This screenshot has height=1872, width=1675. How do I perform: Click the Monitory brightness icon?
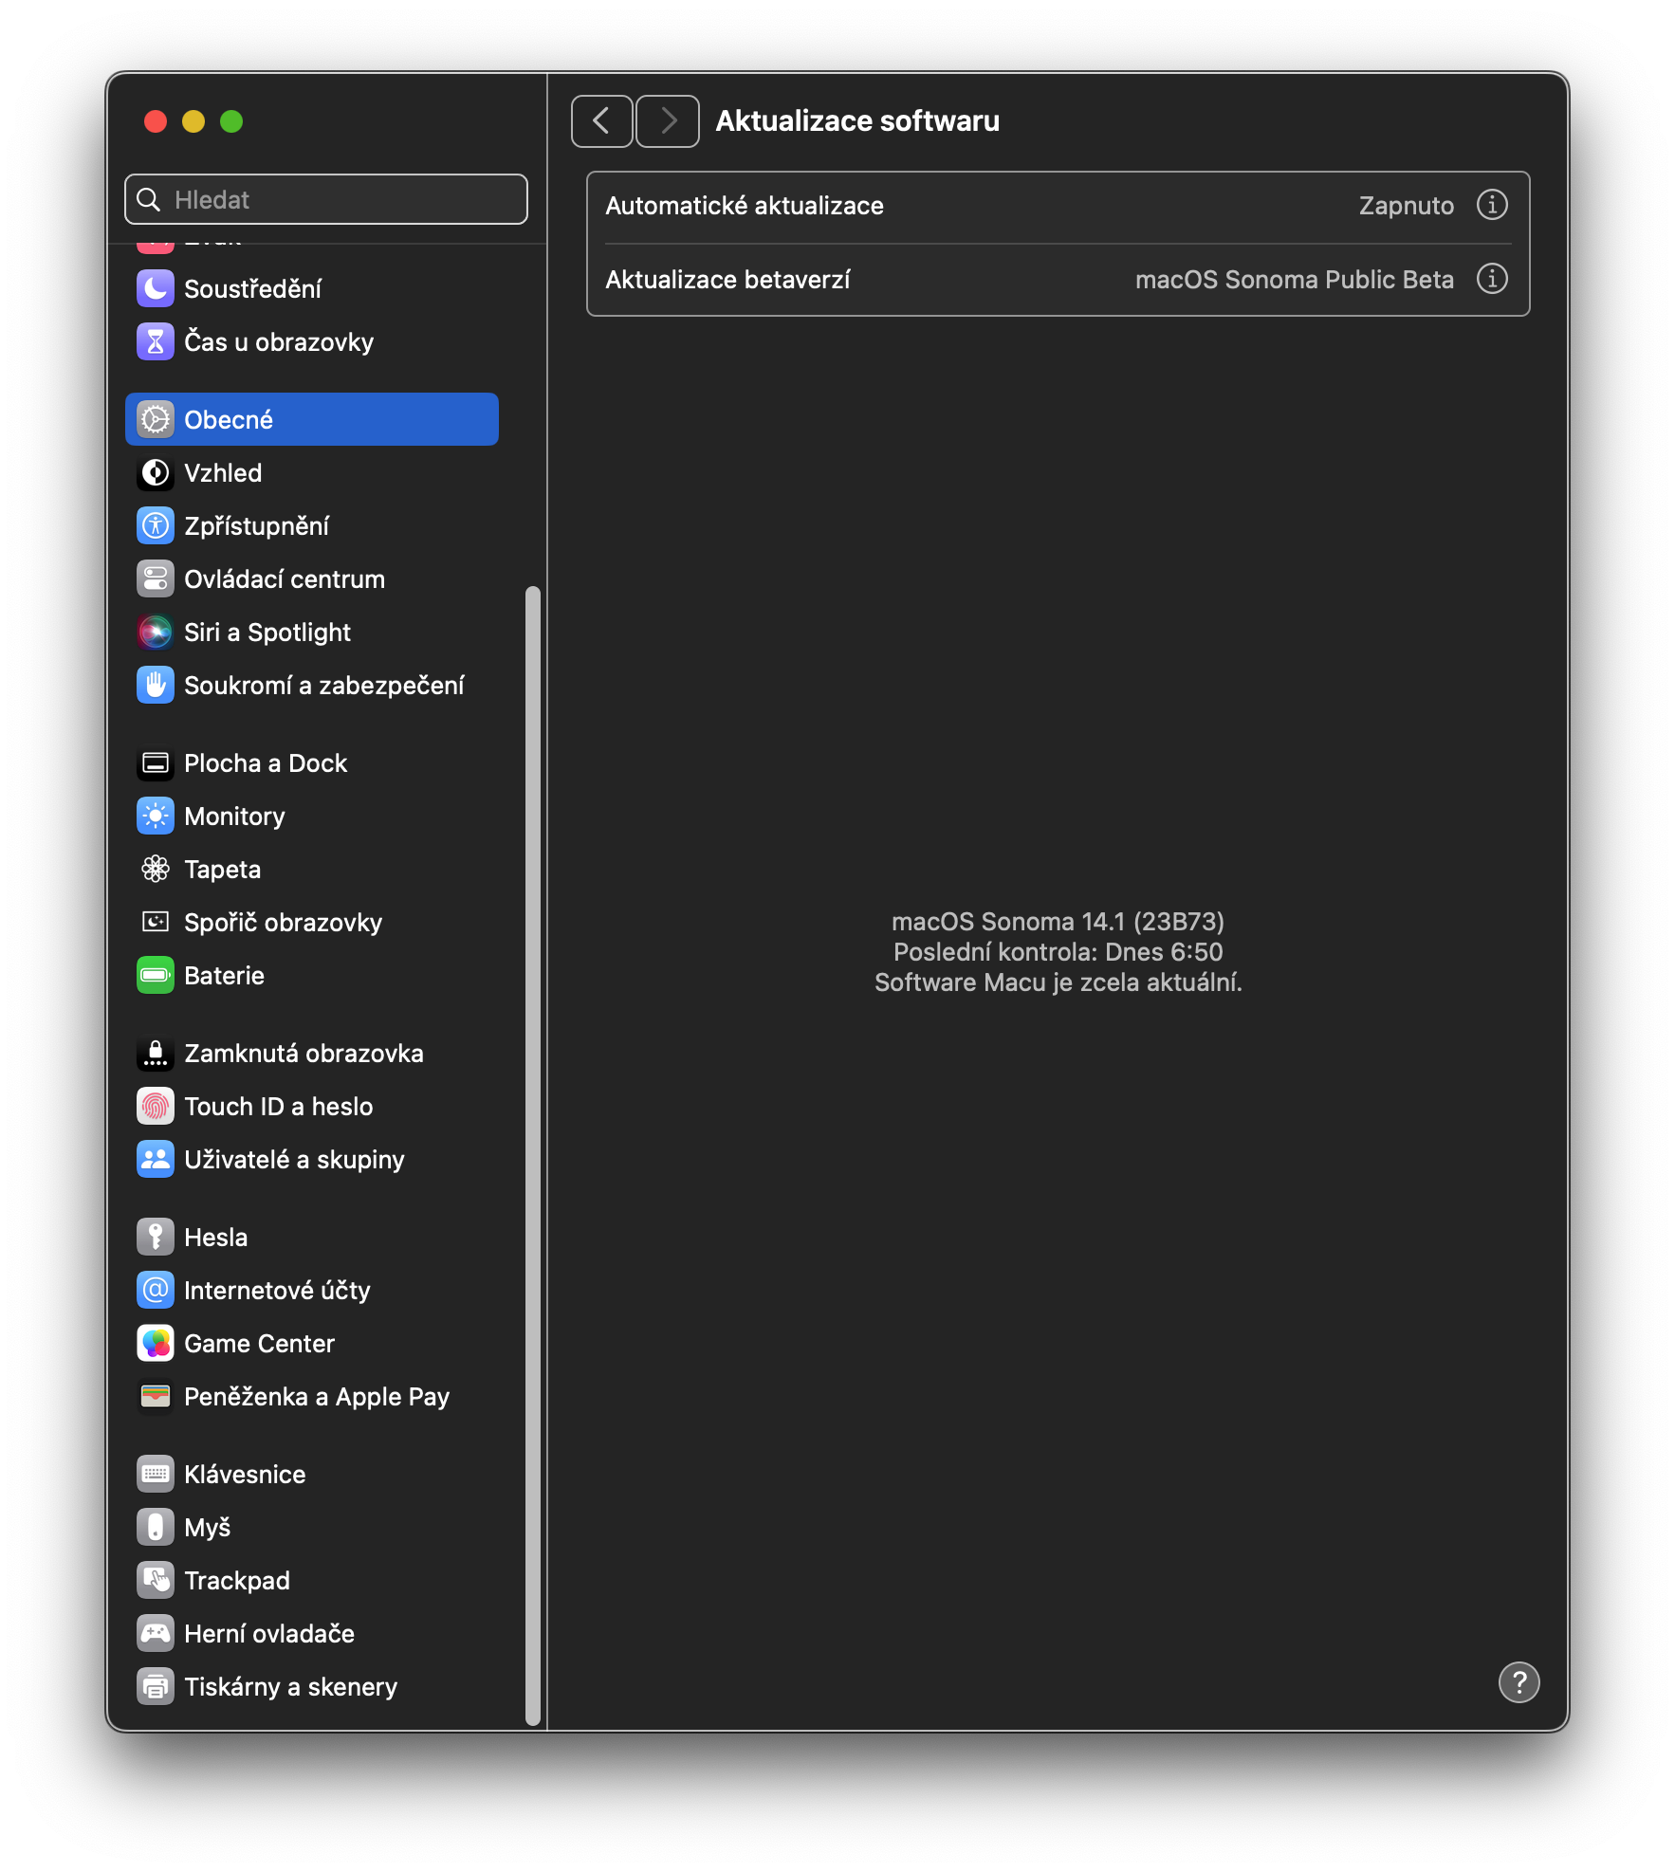tap(156, 816)
